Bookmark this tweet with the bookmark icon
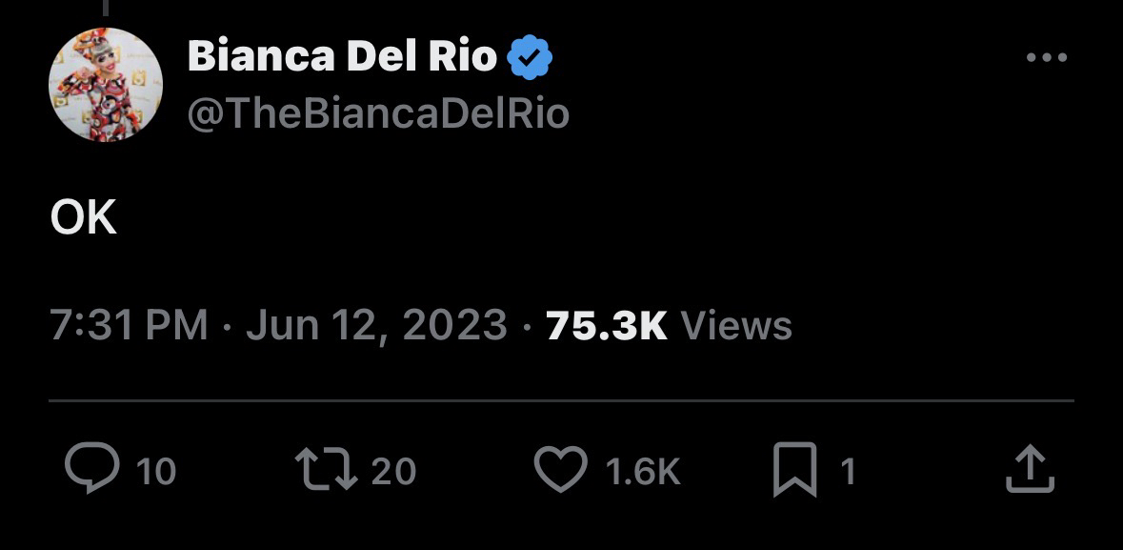The image size is (1123, 550). (794, 471)
